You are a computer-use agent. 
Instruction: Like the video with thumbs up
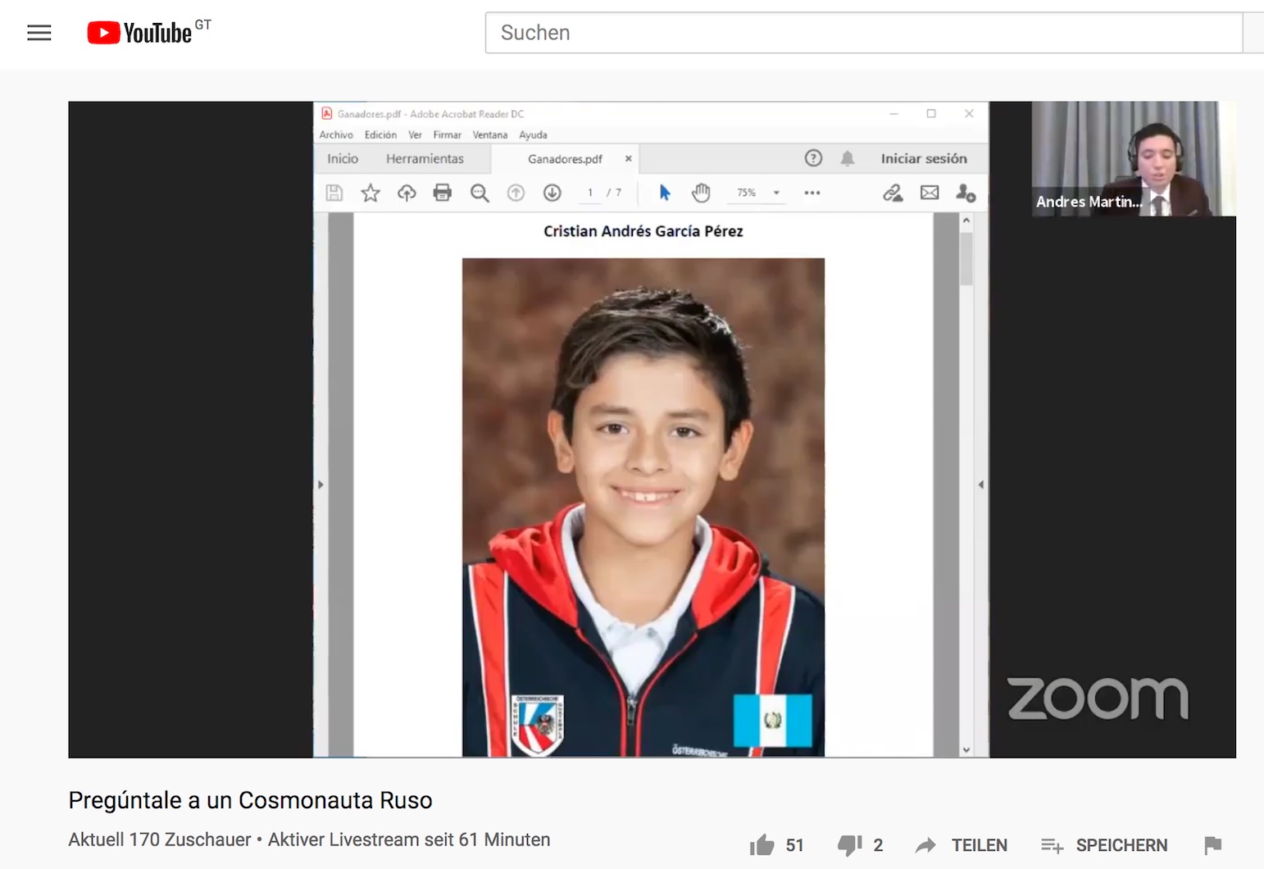[x=762, y=845]
